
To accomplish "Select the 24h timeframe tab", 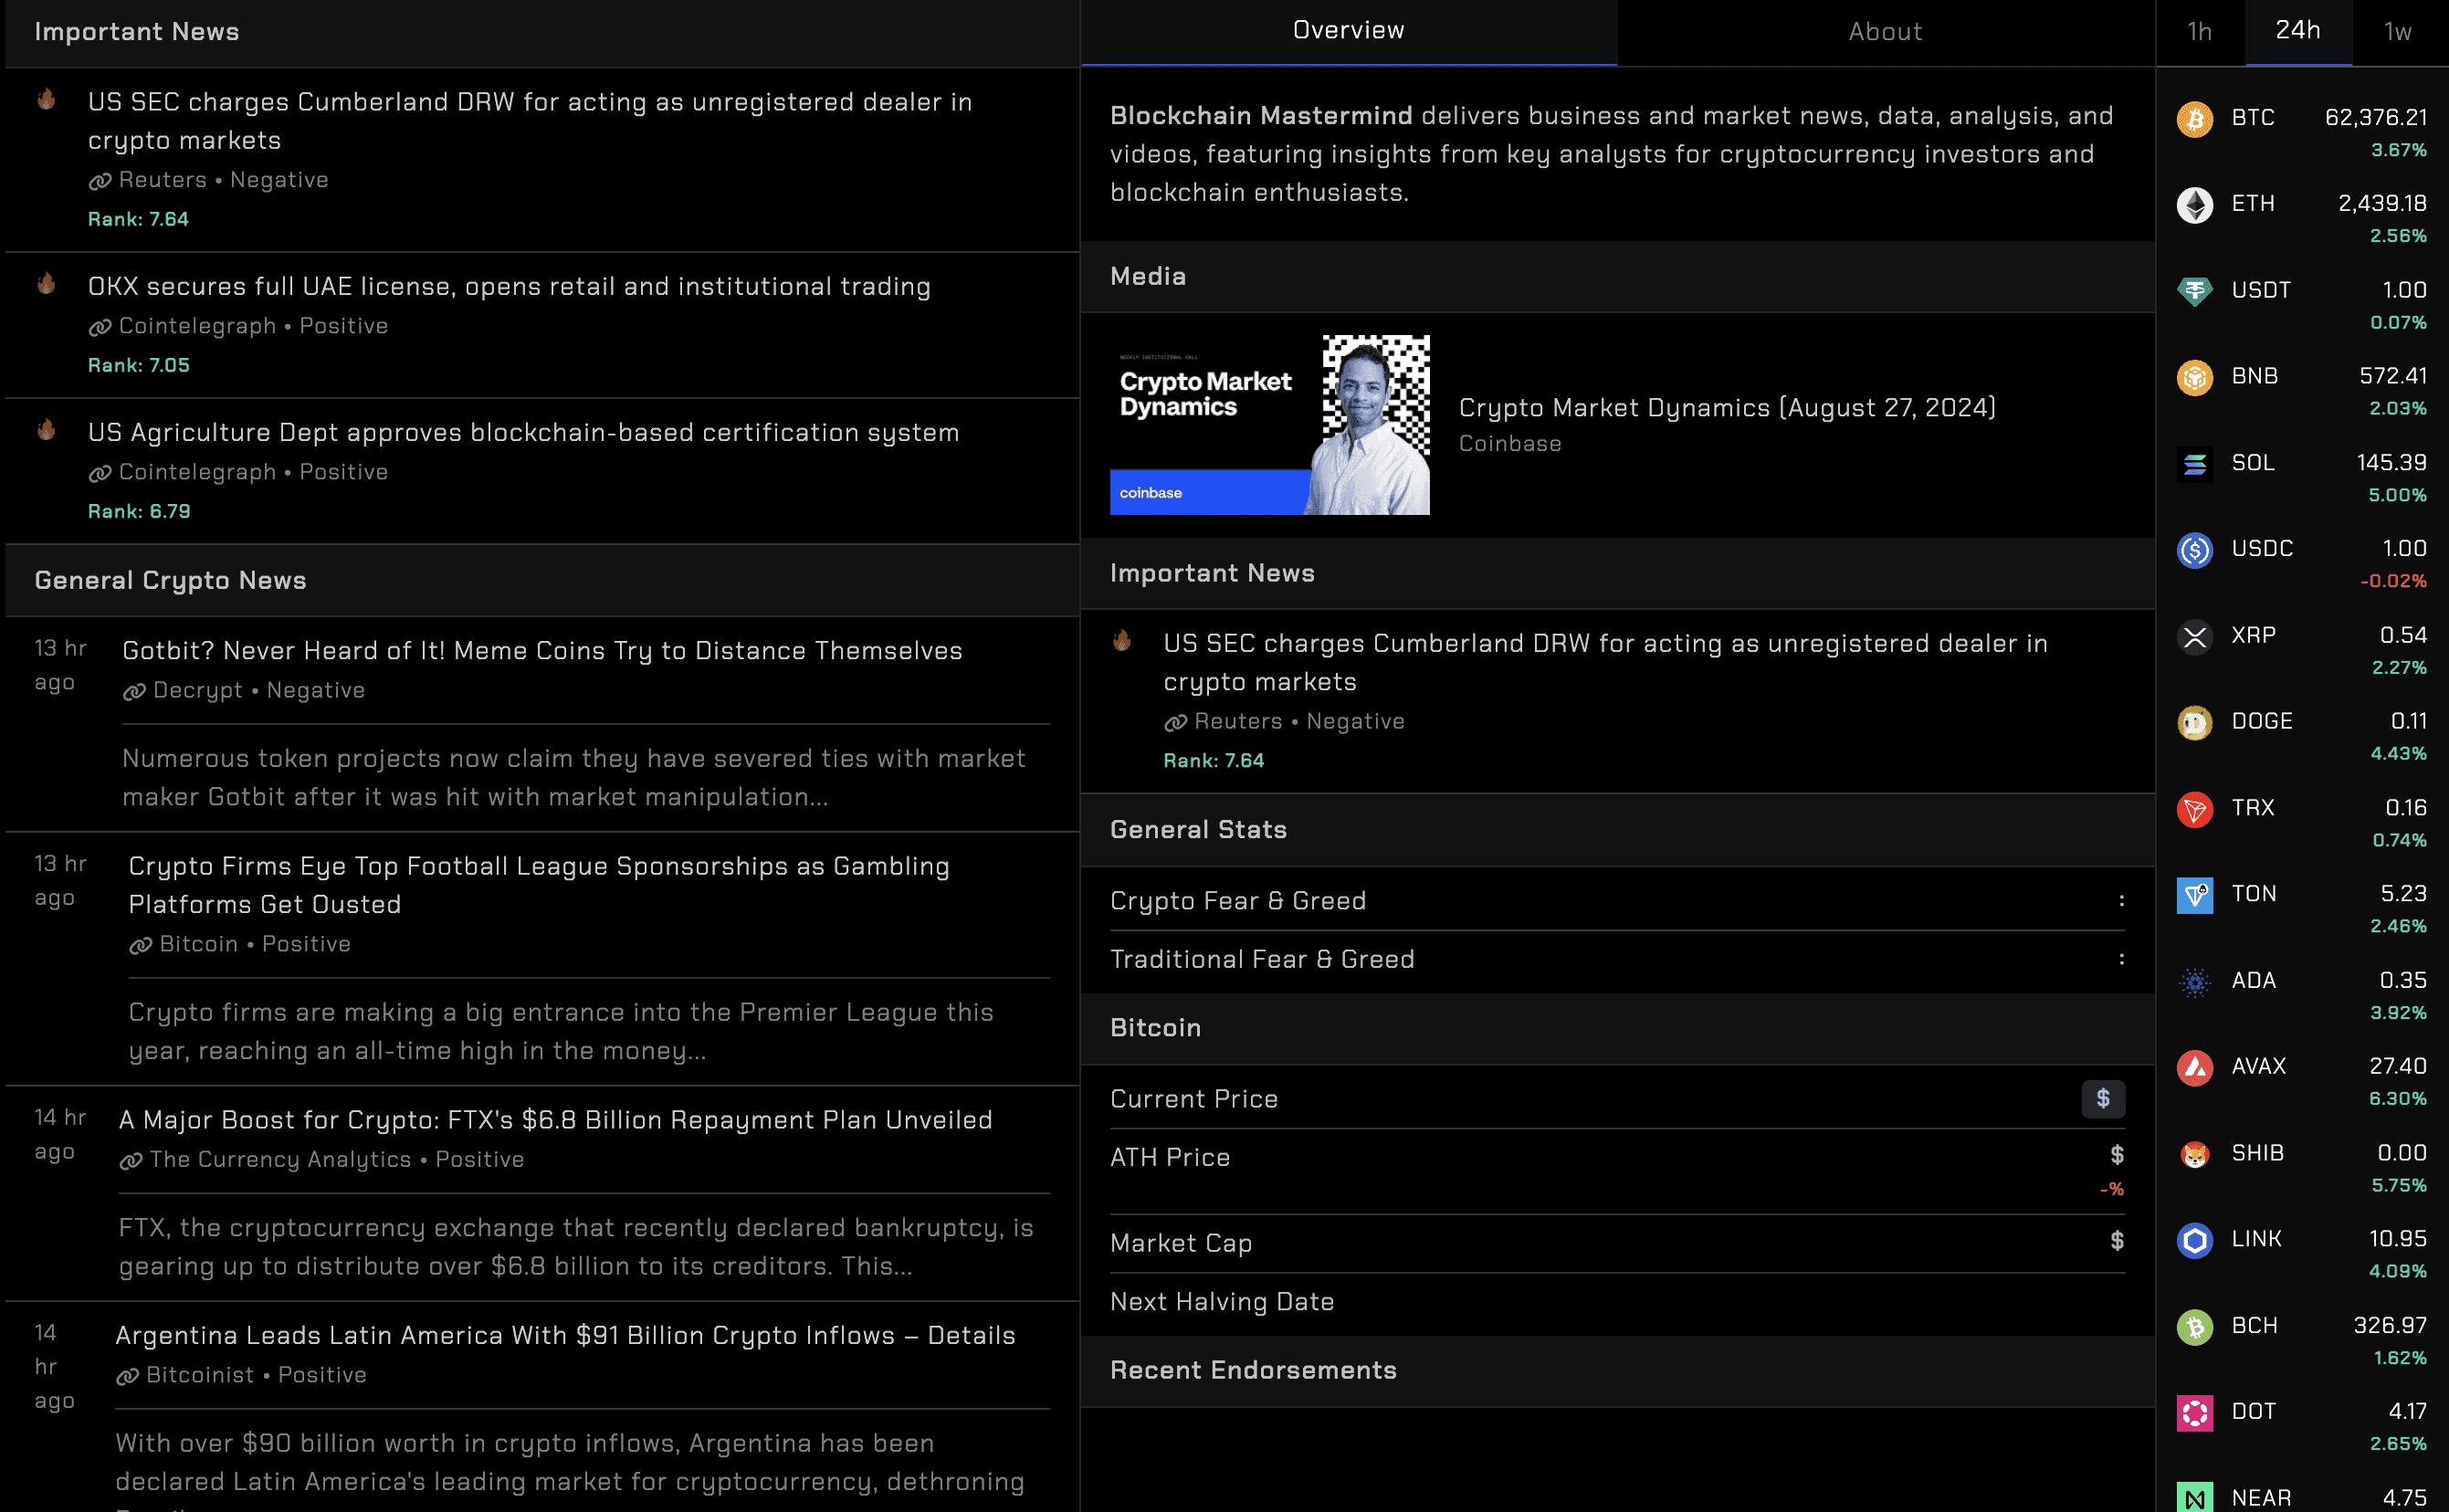I will click(x=2297, y=30).
